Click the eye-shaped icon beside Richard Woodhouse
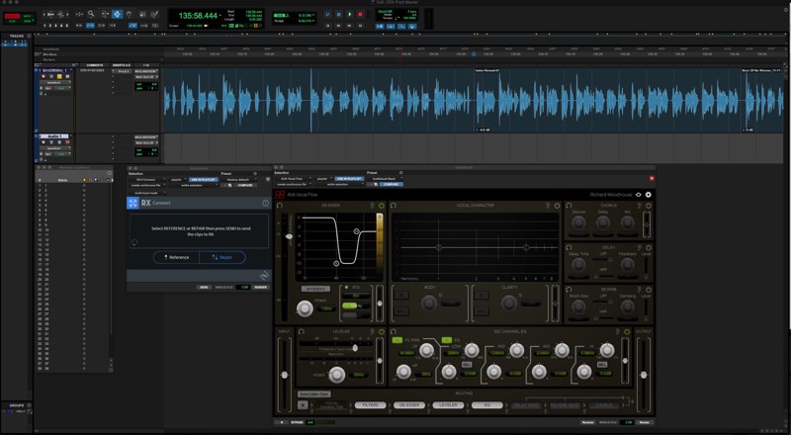Image resolution: width=791 pixels, height=435 pixels. coord(639,195)
